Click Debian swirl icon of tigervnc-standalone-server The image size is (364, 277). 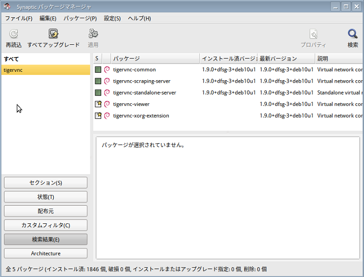click(x=107, y=92)
